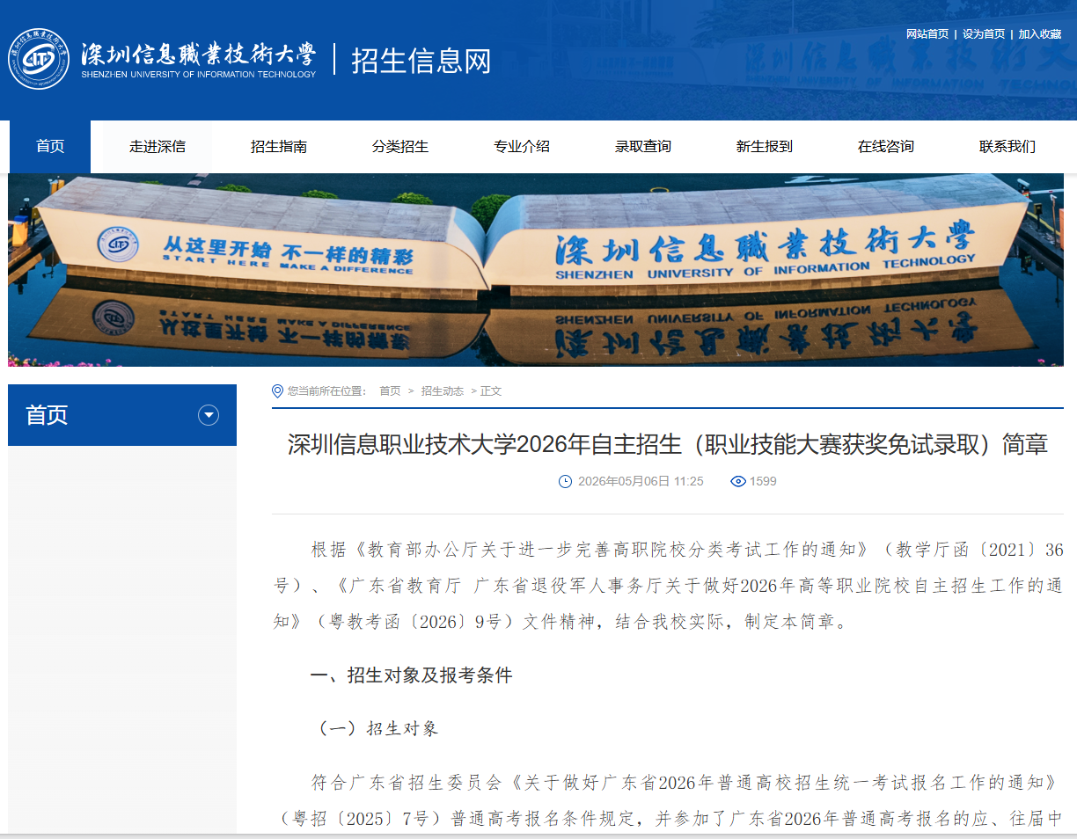
Task: Click the 网站首页 link in header
Action: click(927, 34)
